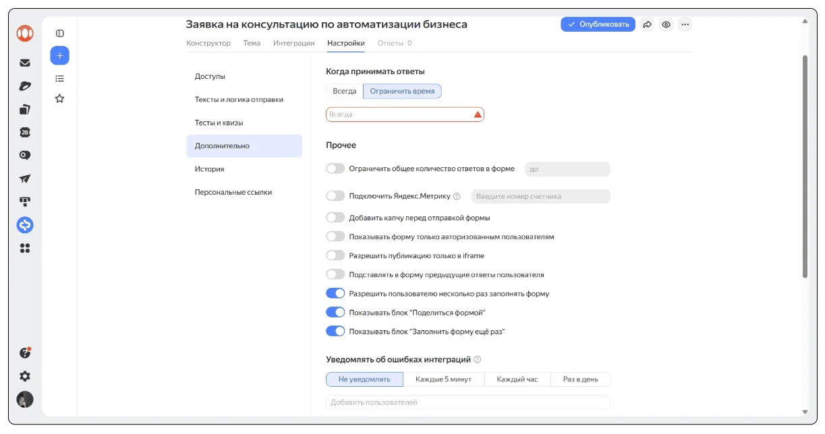Open Доступы settings section
Image resolution: width=825 pixels, height=434 pixels.
point(244,76)
